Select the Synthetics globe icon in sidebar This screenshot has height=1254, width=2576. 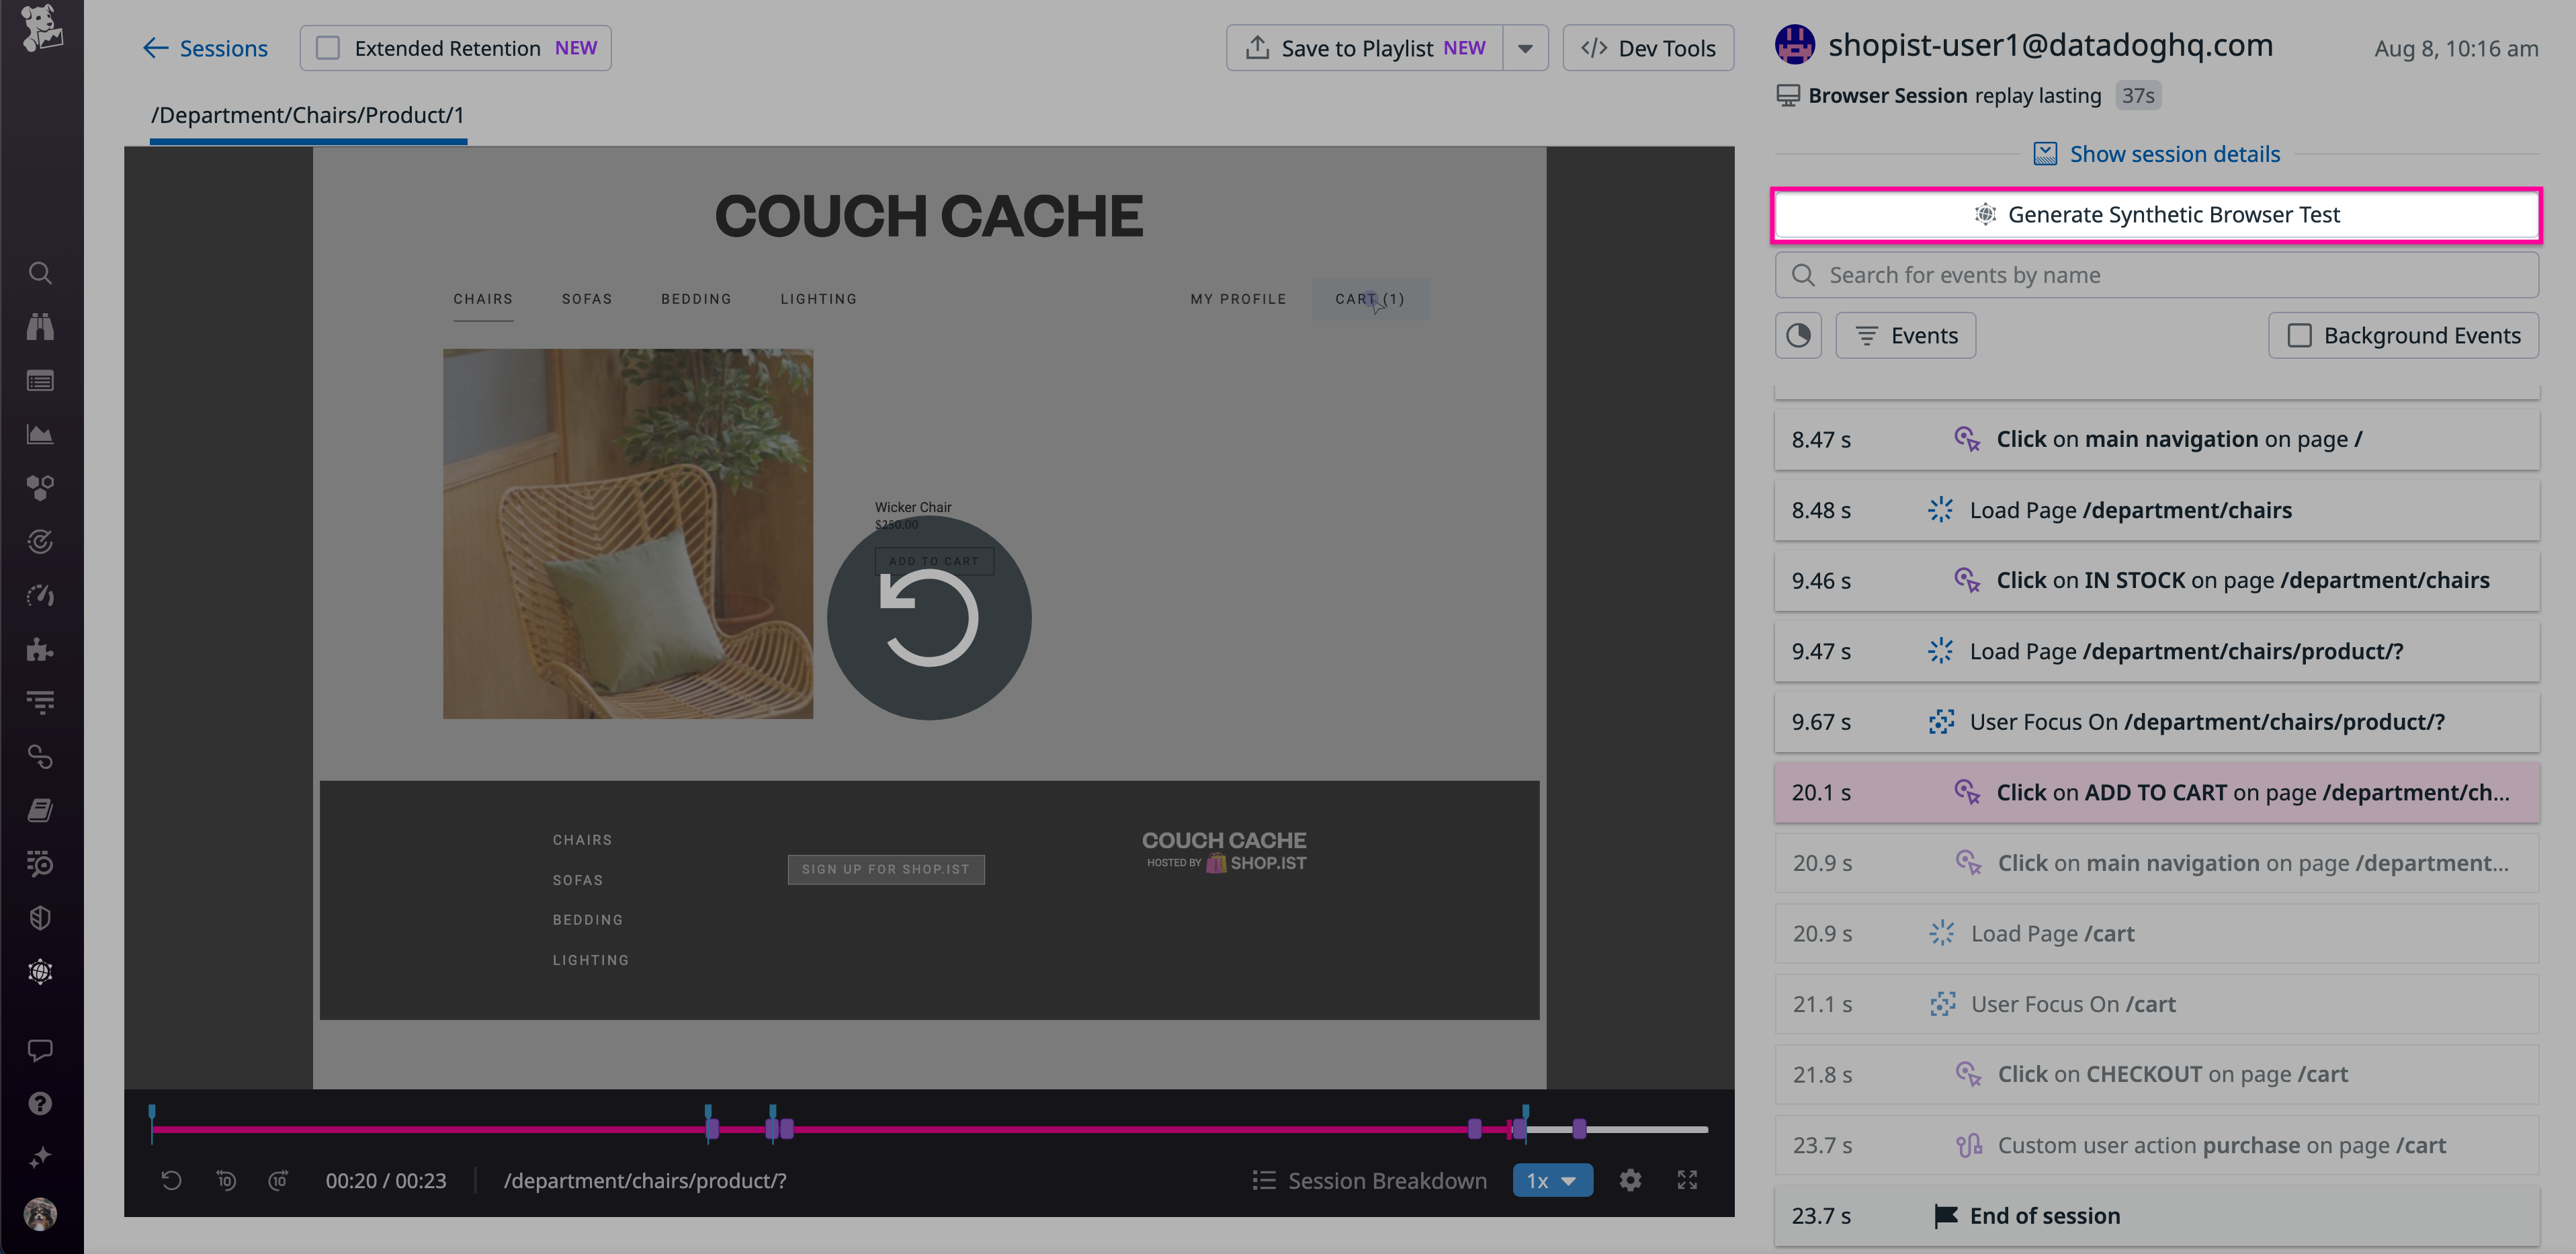point(40,971)
